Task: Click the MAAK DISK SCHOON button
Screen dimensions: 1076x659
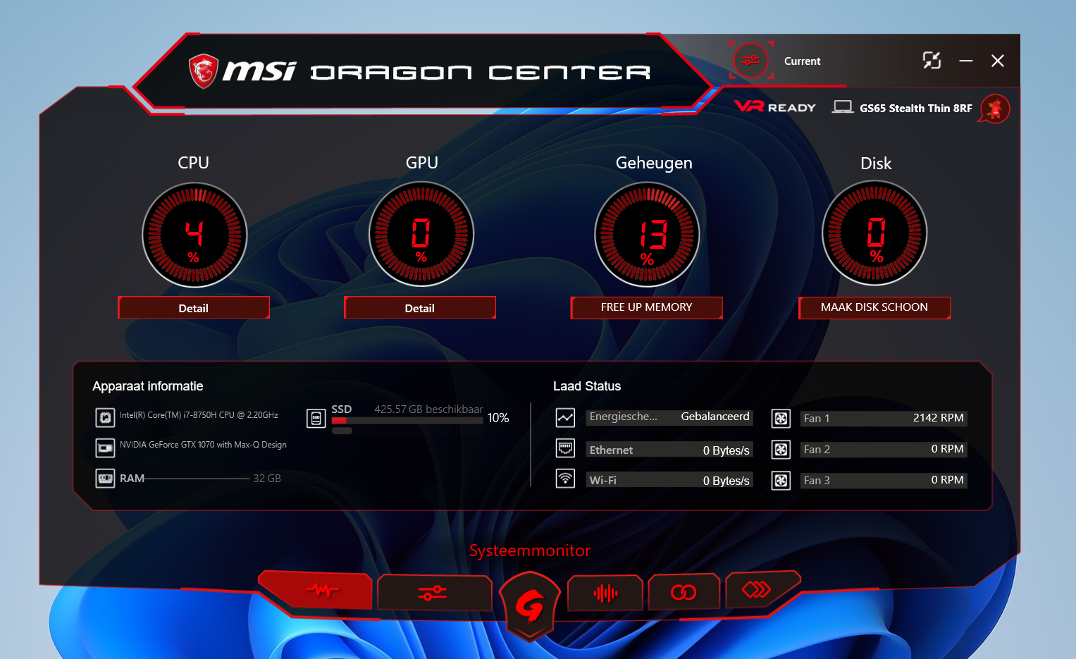Action: [x=874, y=307]
